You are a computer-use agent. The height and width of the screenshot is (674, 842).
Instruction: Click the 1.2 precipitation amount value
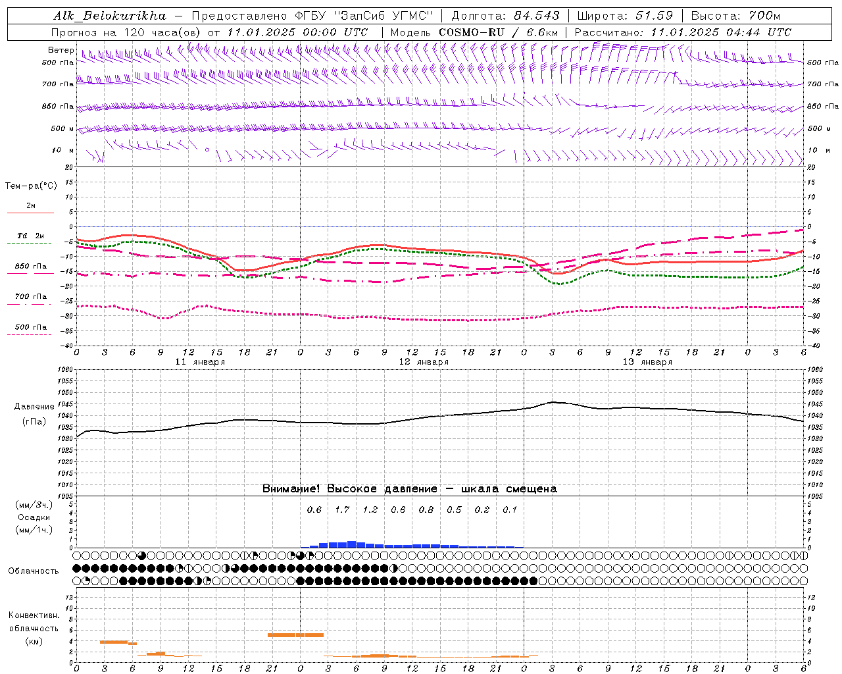coord(370,509)
